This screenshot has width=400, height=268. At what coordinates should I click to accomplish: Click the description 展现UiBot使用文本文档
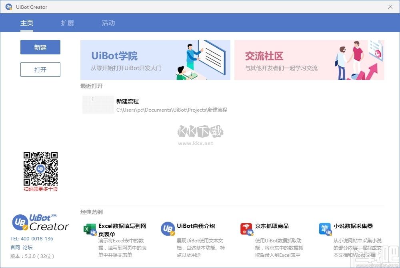click(201, 248)
